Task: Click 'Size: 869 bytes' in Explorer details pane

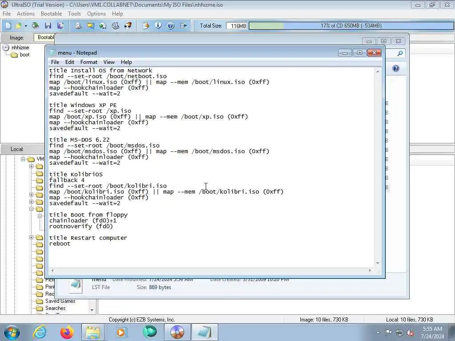Action: click(154, 287)
